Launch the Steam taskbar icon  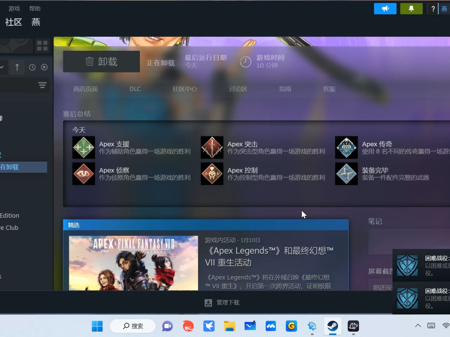pyautogui.click(x=333, y=326)
